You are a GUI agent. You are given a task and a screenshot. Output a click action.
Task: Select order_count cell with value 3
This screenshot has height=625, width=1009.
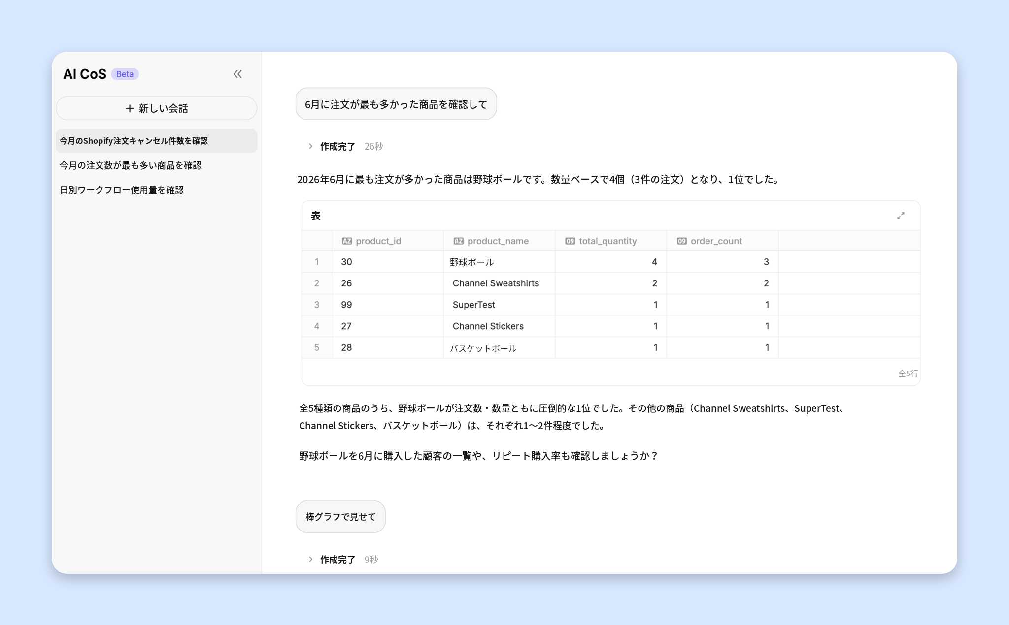pyautogui.click(x=722, y=262)
